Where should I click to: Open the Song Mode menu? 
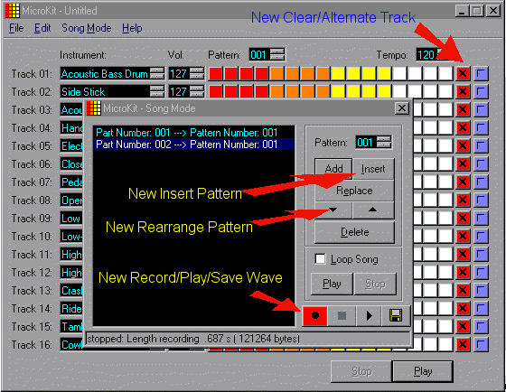(87, 28)
